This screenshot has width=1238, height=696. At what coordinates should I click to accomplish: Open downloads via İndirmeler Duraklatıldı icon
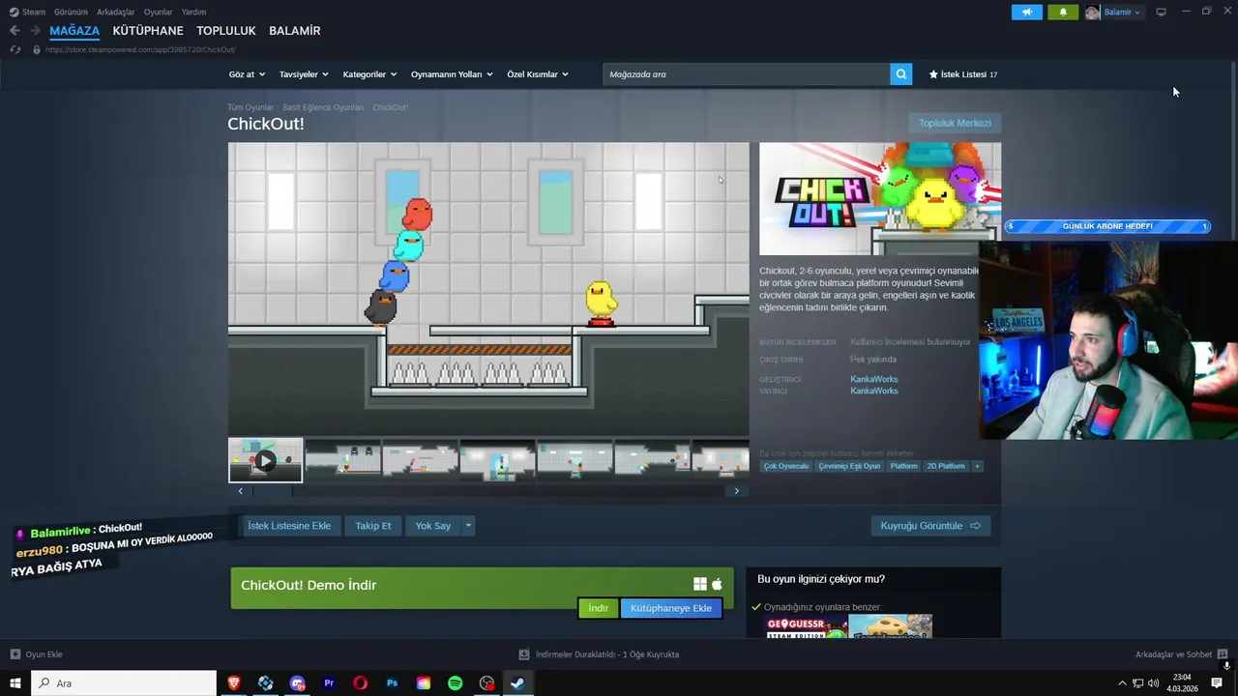coord(524,654)
